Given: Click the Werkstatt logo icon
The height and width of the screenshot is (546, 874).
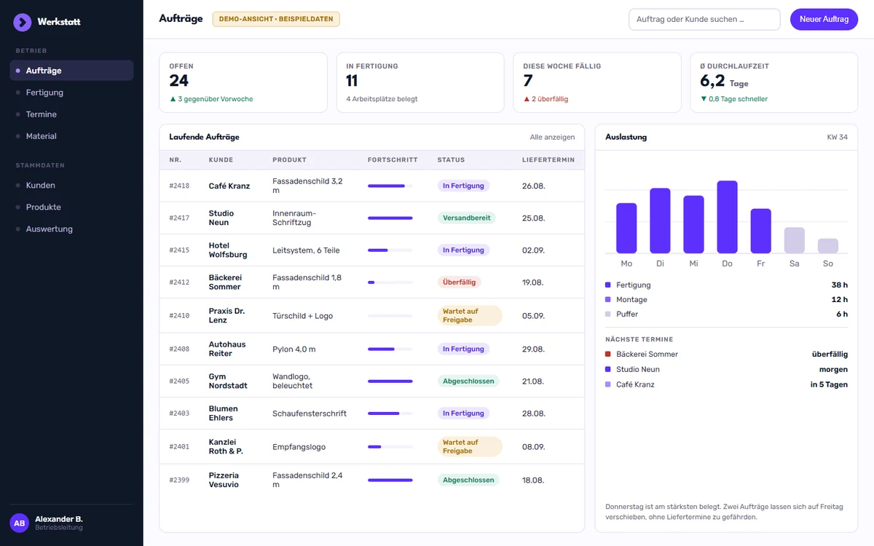Looking at the screenshot, I should (x=23, y=23).
